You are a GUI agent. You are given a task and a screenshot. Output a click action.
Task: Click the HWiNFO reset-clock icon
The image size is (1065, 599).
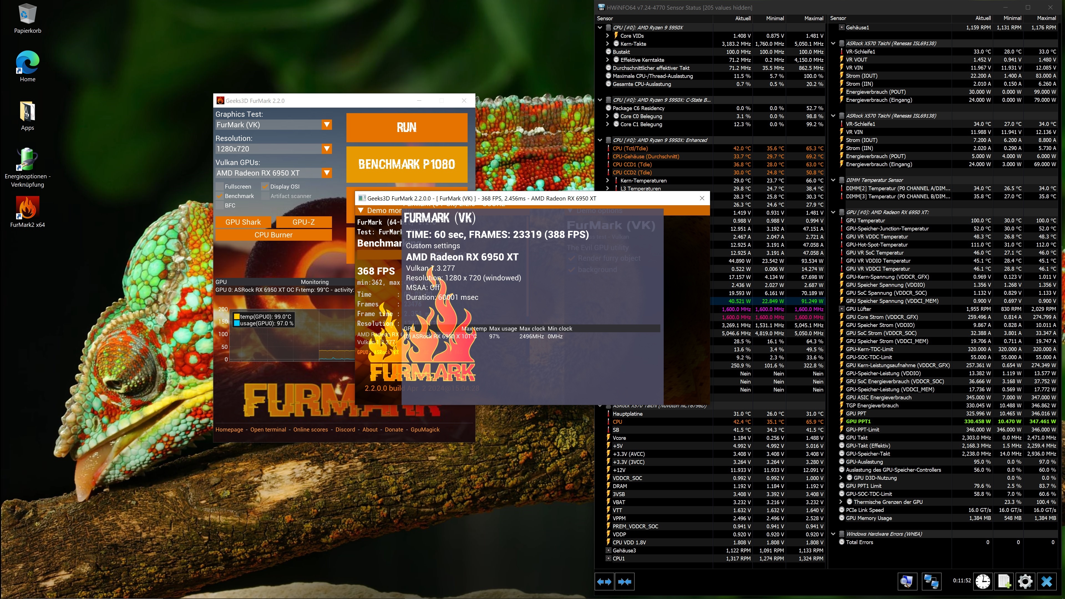(983, 581)
